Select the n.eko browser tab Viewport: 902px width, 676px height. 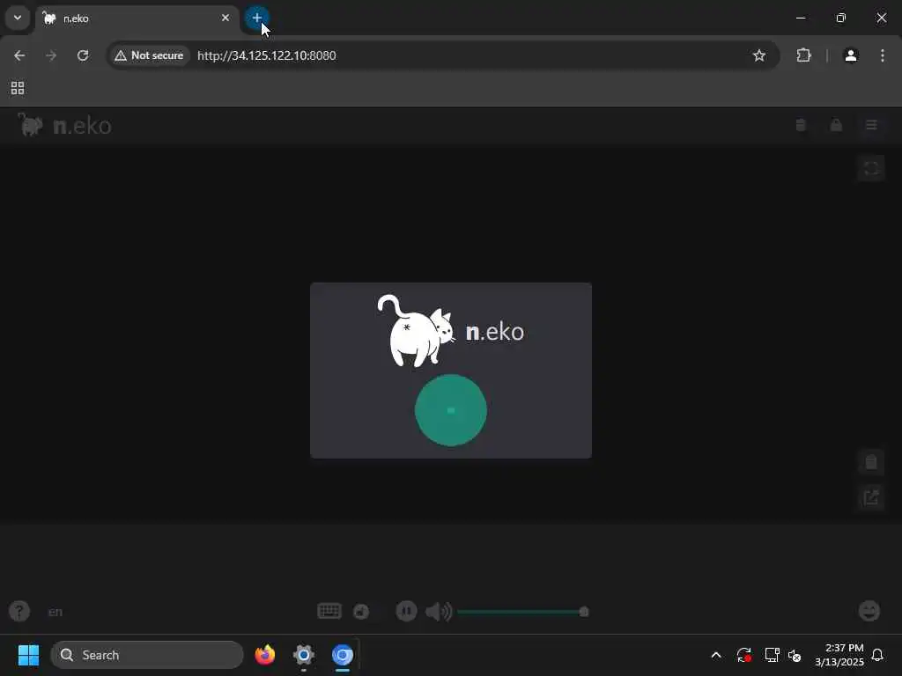[x=137, y=18]
